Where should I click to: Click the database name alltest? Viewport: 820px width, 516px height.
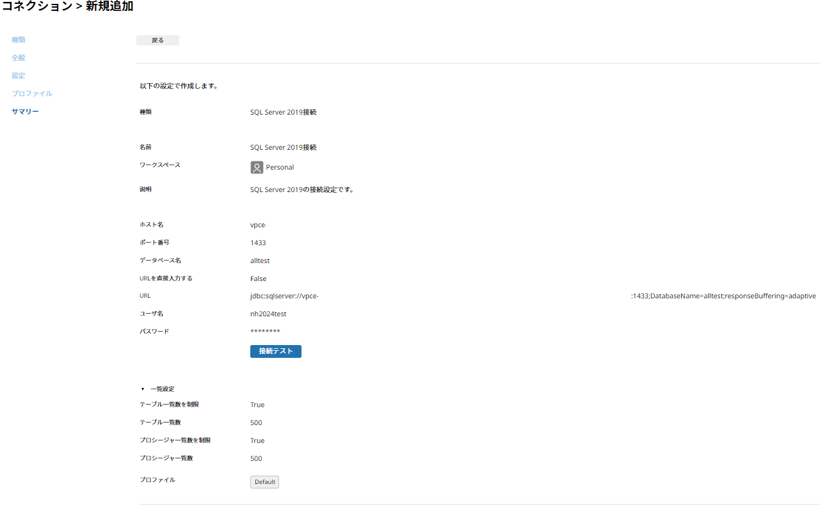[x=260, y=261]
